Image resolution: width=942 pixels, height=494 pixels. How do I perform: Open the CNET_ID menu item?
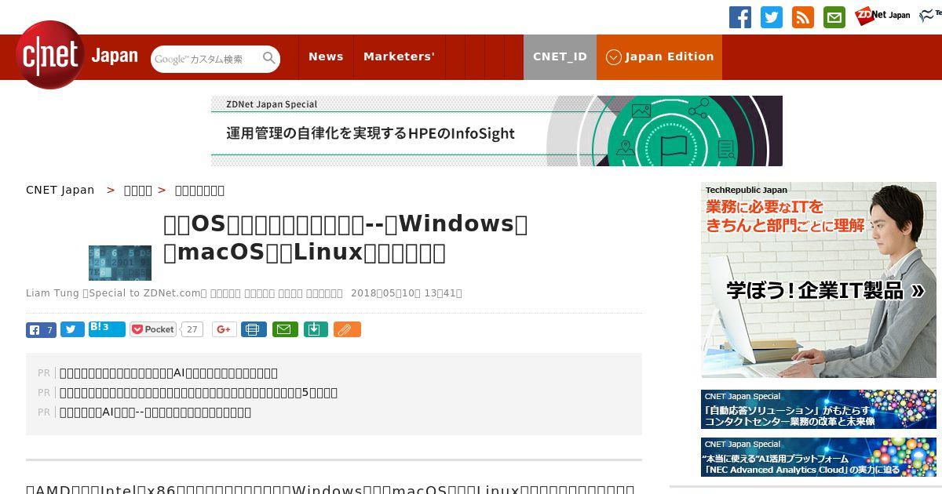tap(560, 57)
